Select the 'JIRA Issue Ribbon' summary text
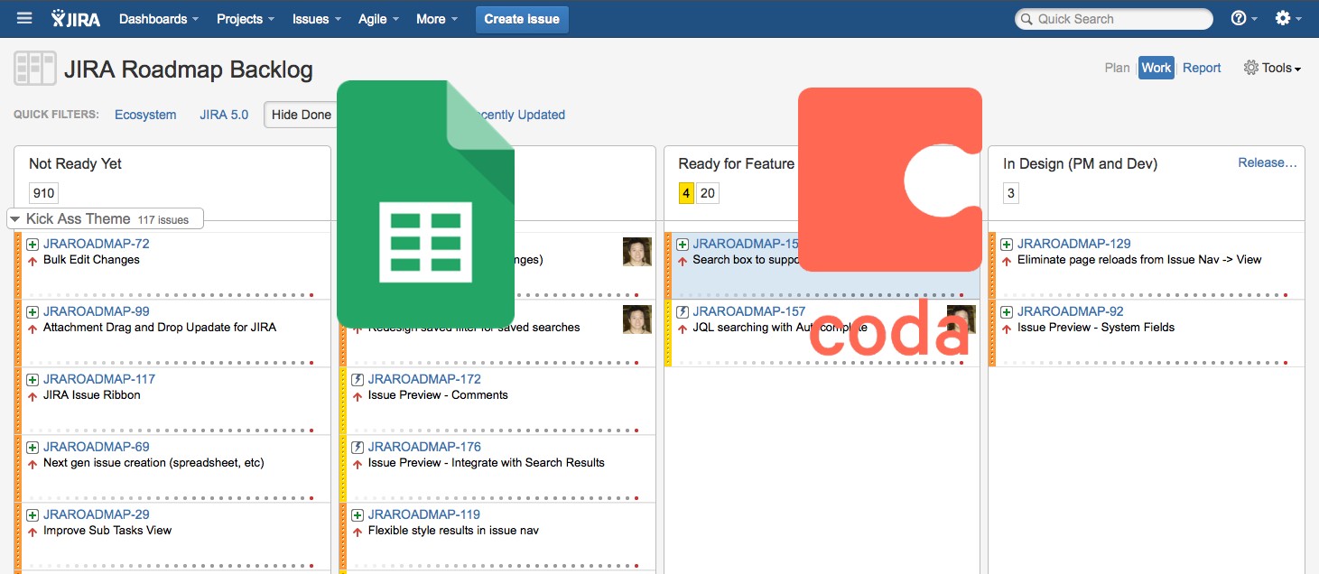 pos(92,395)
